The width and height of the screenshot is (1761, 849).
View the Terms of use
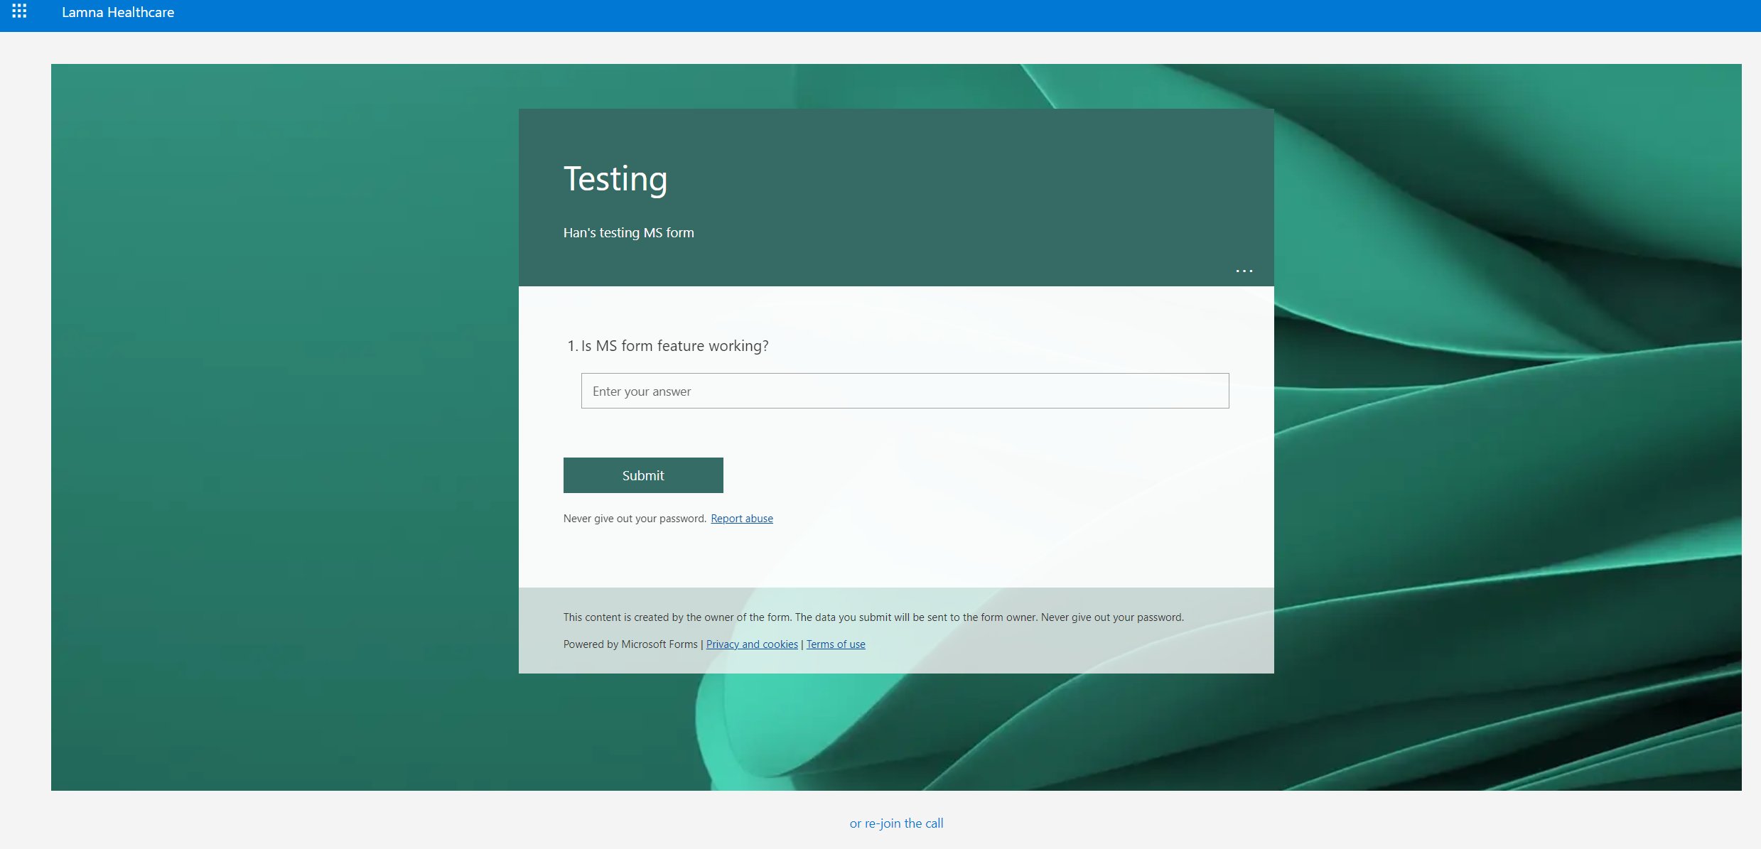(835, 644)
